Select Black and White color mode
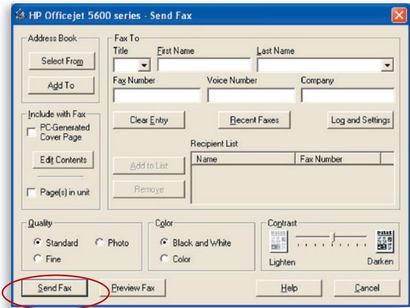Image resolution: width=410 pixels, height=308 pixels. pos(164,242)
